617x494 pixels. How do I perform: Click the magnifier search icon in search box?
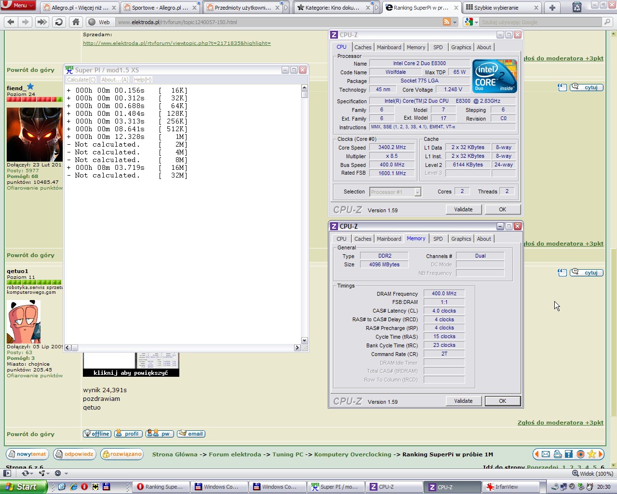point(608,22)
